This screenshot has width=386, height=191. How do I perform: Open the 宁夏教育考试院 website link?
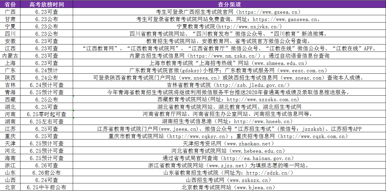click(x=230, y=26)
